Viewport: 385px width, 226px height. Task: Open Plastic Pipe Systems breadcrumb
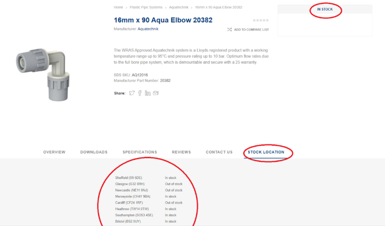[x=146, y=8]
